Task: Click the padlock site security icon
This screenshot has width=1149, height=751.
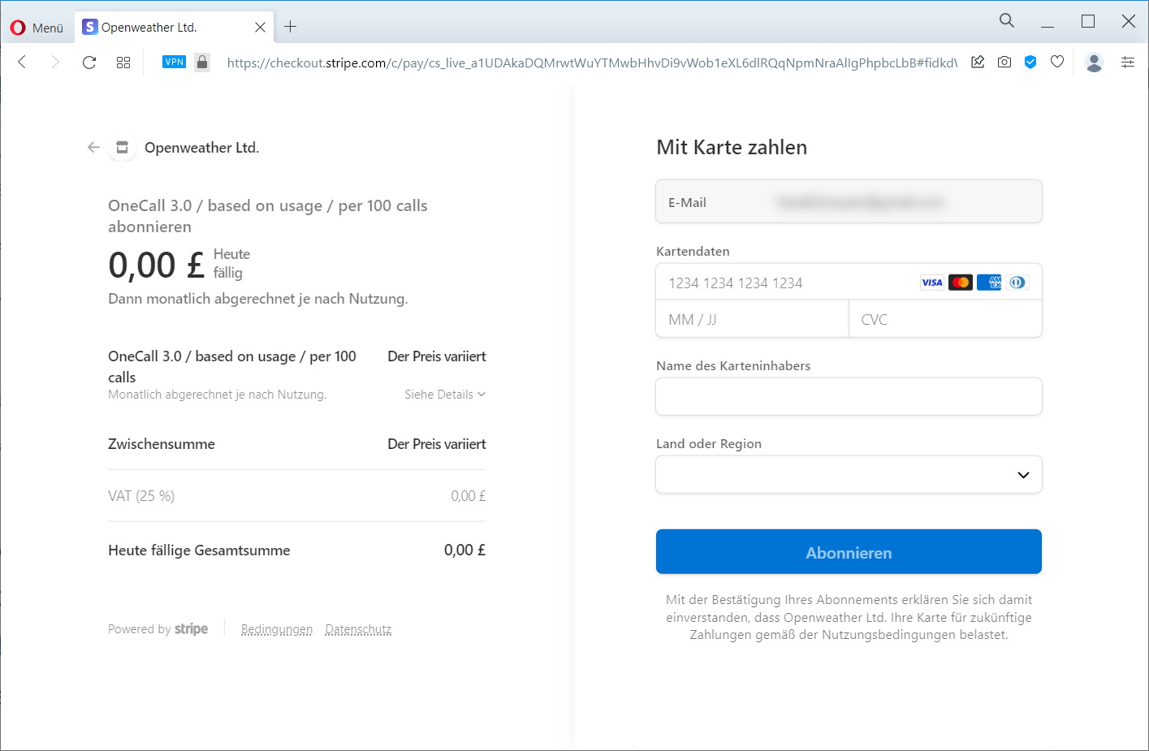Action: point(202,62)
